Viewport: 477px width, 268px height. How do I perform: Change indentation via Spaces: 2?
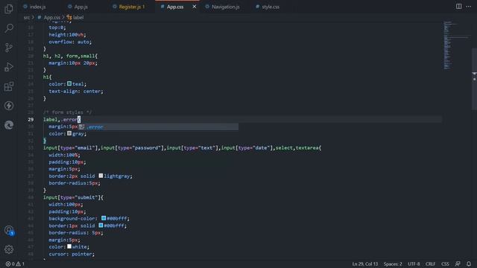[x=393, y=264]
